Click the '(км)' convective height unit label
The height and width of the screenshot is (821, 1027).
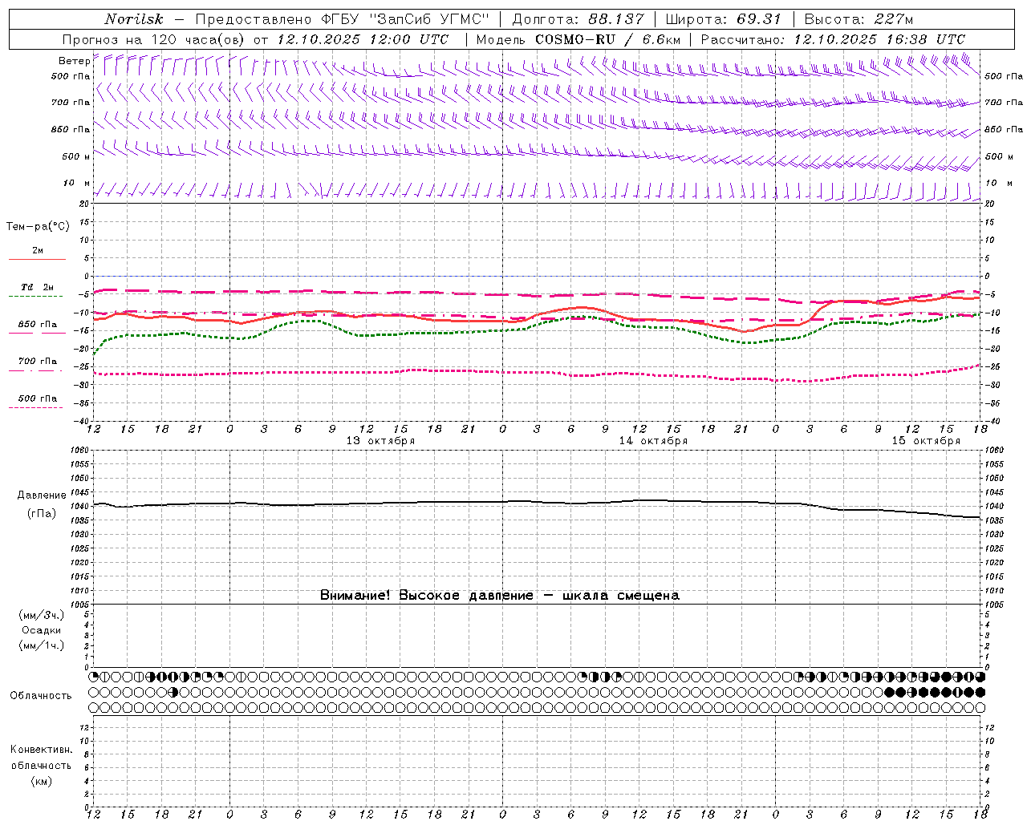pyautogui.click(x=41, y=781)
